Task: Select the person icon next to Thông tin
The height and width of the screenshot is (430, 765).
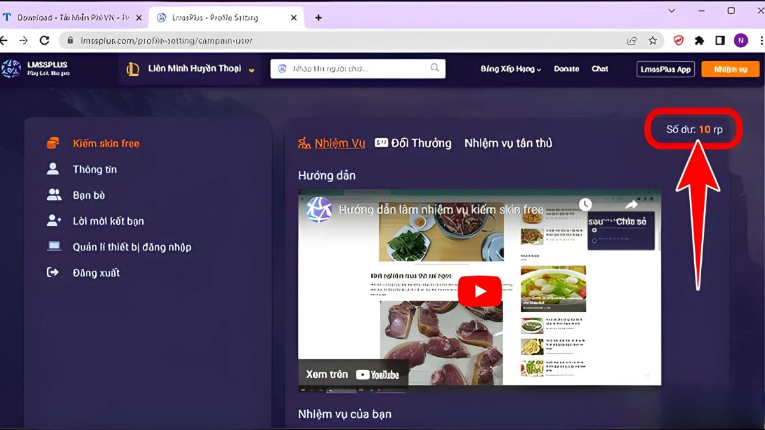Action: pyautogui.click(x=52, y=169)
